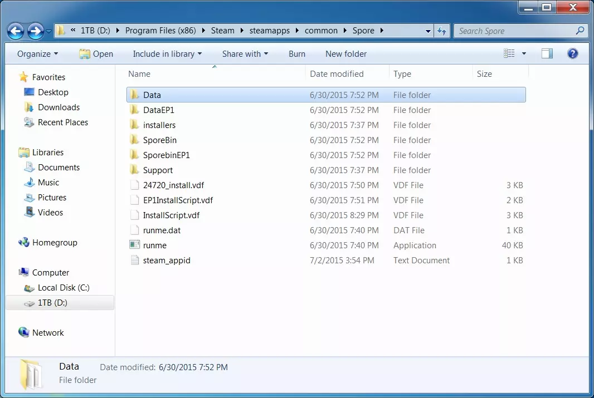Image resolution: width=594 pixels, height=398 pixels.
Task: Select the 24720_install.vdf file icon
Action: click(x=134, y=185)
